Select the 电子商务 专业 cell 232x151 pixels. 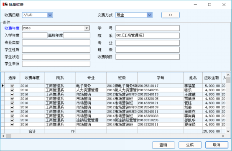[x=91, y=86]
